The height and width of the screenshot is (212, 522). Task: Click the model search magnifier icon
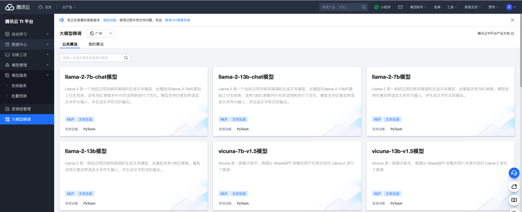pyautogui.click(x=126, y=58)
